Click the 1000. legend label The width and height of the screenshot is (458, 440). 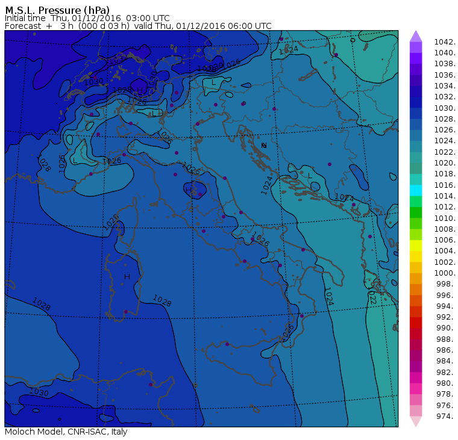tap(445, 273)
